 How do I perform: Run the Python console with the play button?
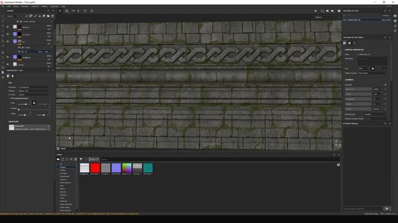coord(387,209)
